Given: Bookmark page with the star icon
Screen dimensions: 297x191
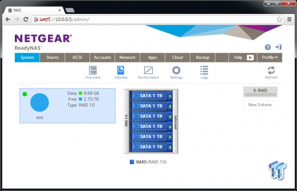Looking at the screenshot, I should 279,19.
